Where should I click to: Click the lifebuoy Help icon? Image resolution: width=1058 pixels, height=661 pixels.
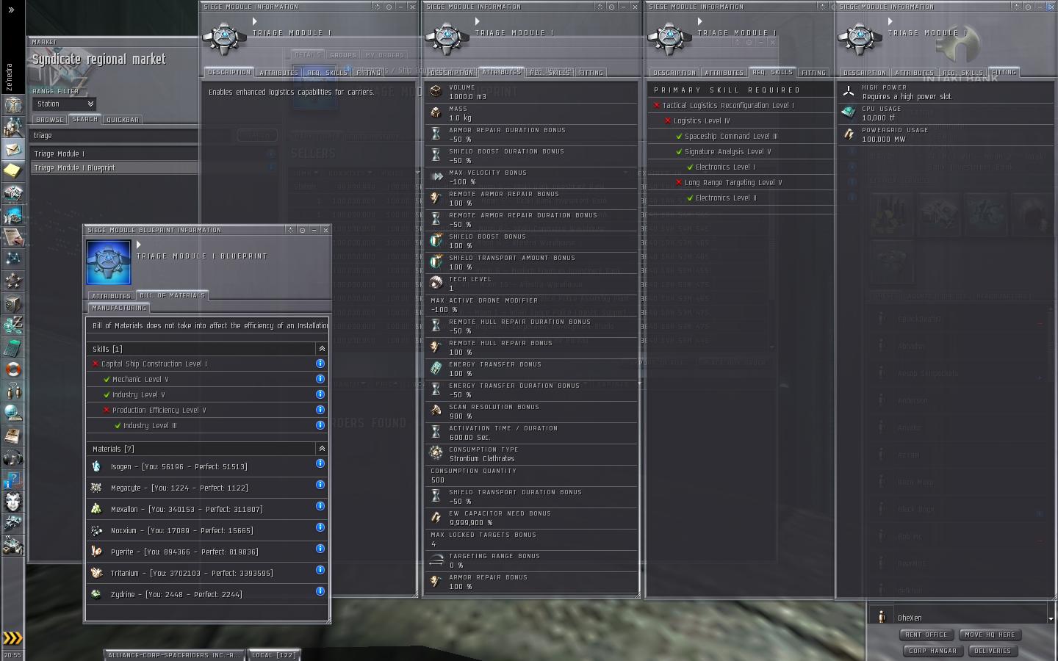[13, 369]
